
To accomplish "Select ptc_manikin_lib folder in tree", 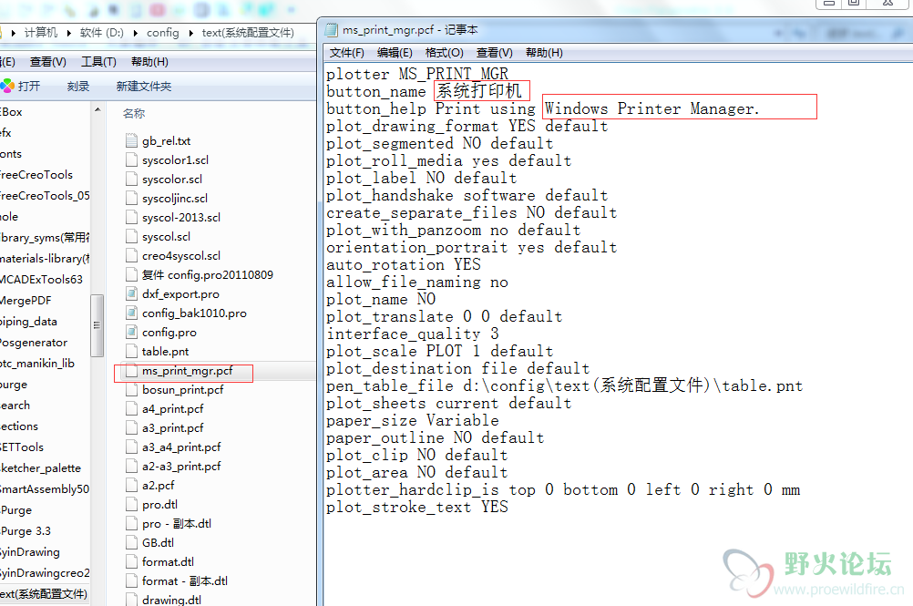I will click(37, 364).
